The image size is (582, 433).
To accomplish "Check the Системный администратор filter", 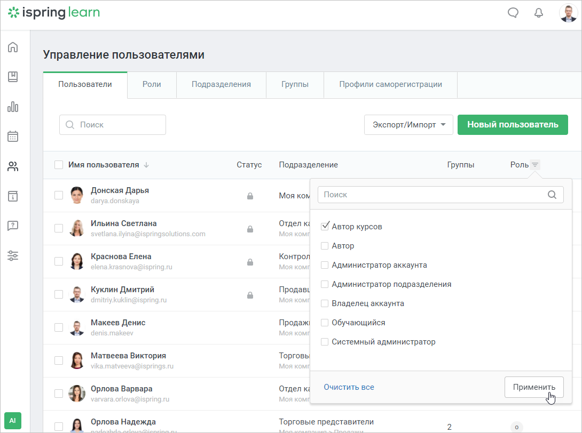I will [x=325, y=342].
